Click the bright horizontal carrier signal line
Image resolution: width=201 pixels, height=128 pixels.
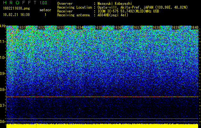click(102, 97)
